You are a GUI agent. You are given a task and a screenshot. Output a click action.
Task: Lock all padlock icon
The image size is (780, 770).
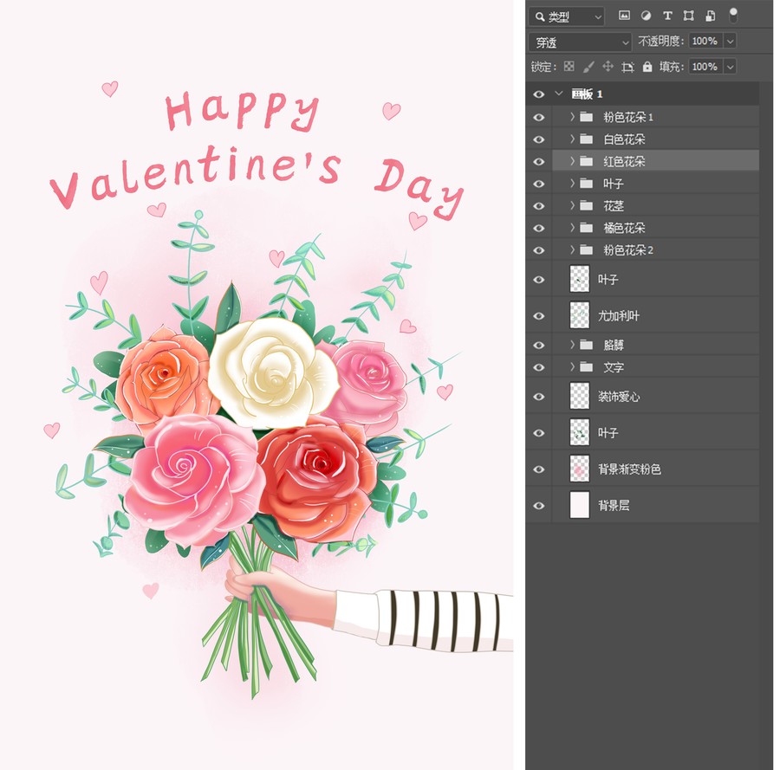pyautogui.click(x=647, y=67)
